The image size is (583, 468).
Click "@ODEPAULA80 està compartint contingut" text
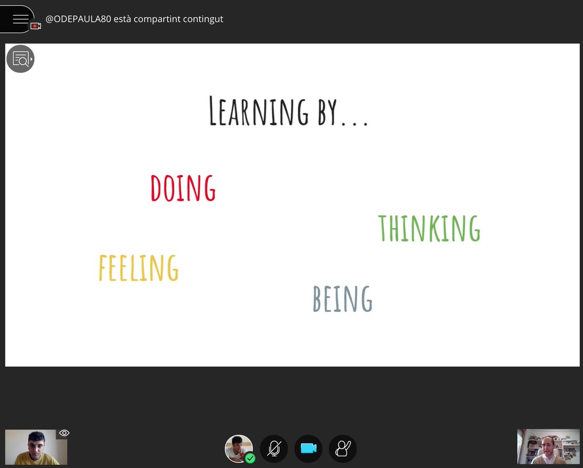[135, 19]
